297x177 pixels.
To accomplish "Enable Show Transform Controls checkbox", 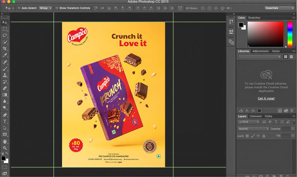I will click(x=57, y=8).
